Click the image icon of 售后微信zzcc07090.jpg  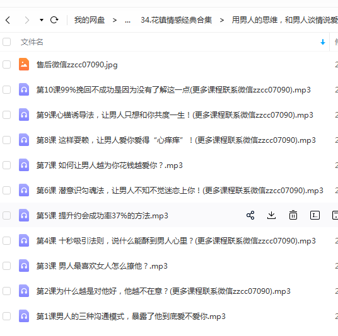click(x=24, y=64)
